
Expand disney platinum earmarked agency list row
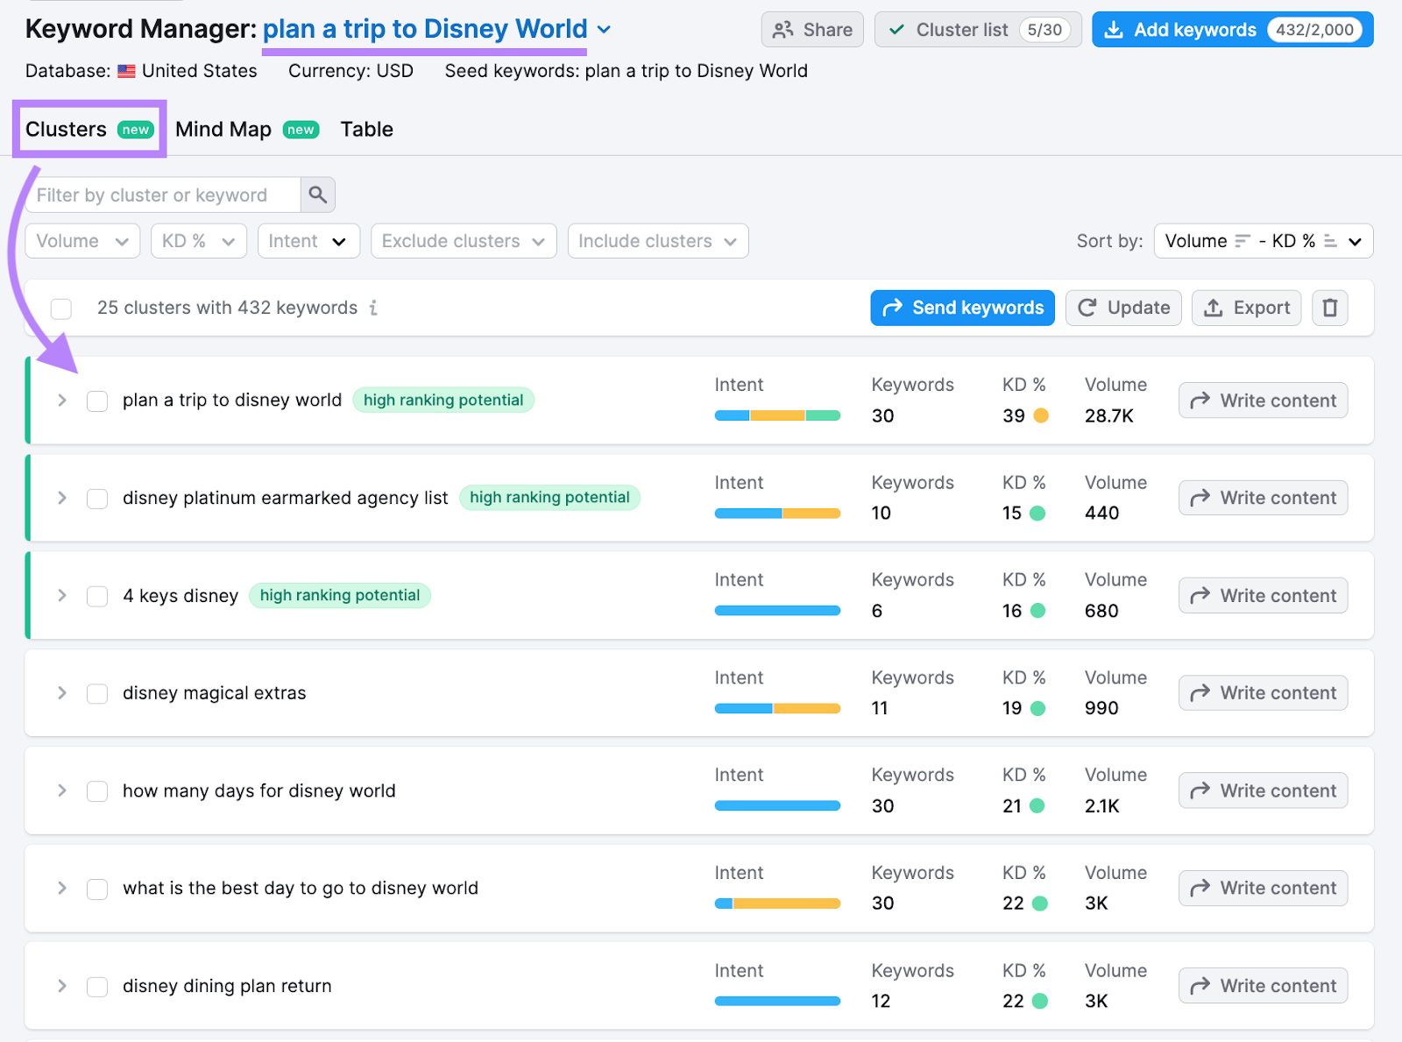click(62, 498)
